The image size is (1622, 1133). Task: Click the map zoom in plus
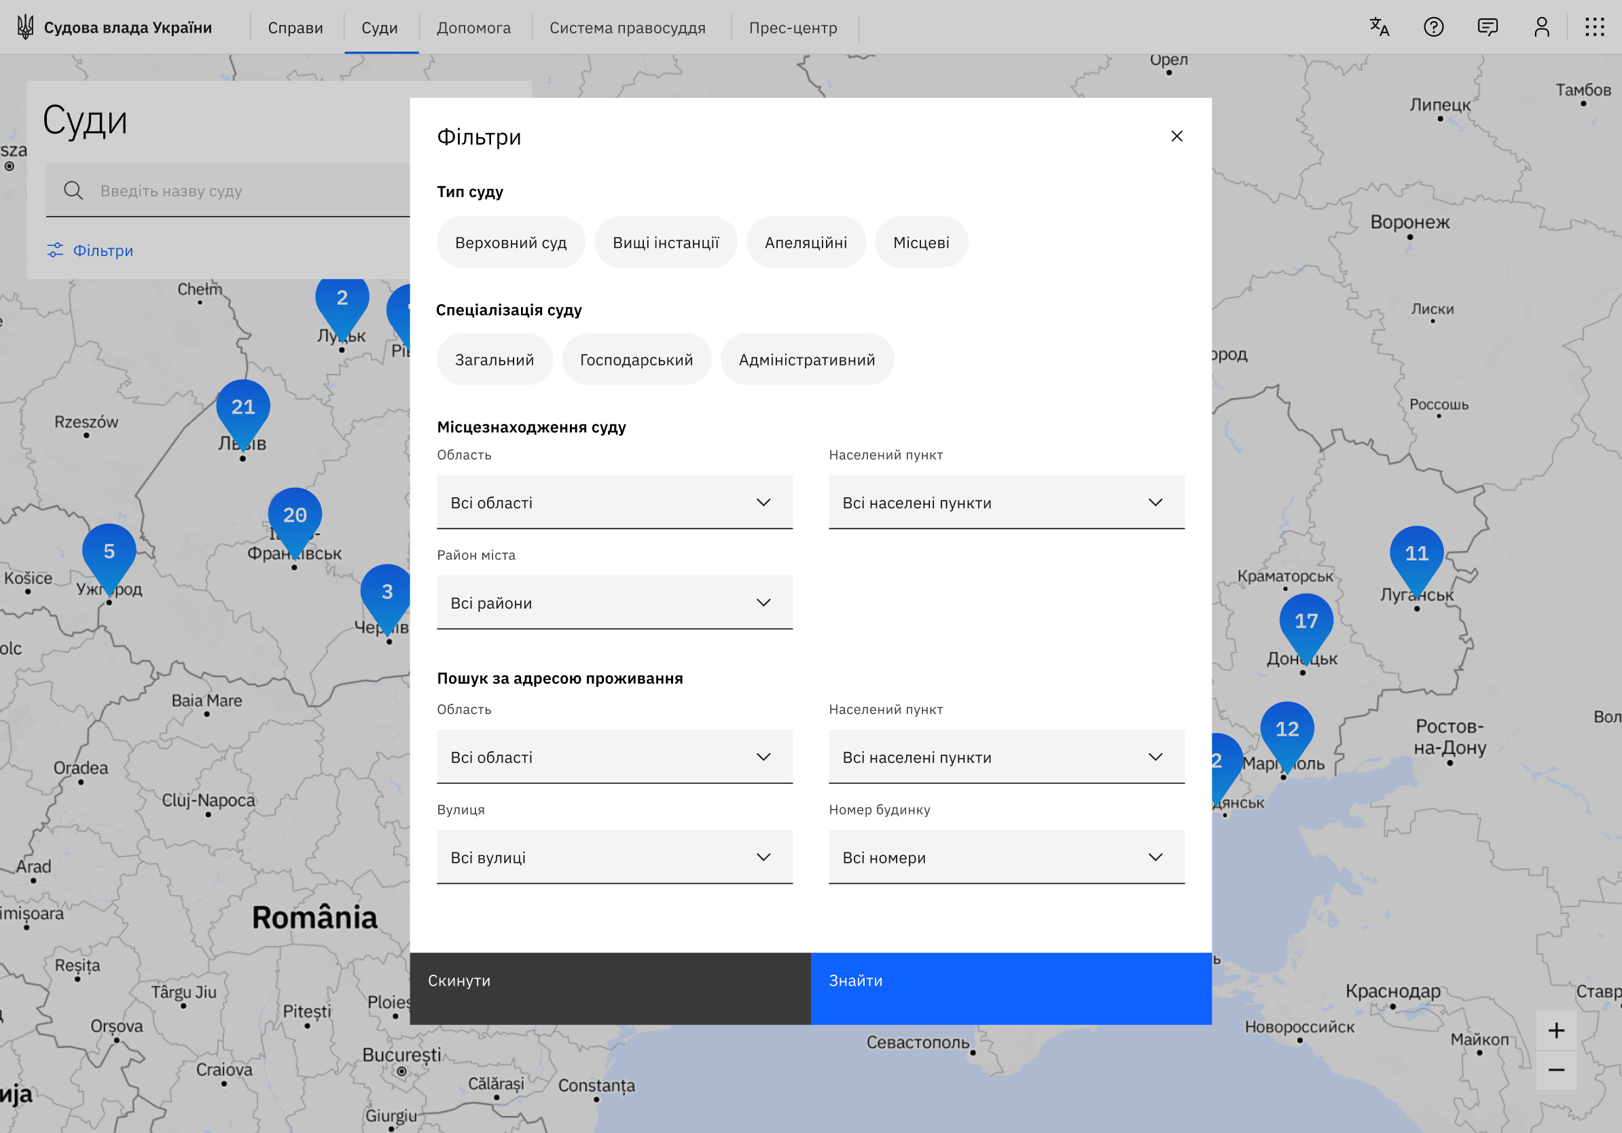(1555, 1030)
